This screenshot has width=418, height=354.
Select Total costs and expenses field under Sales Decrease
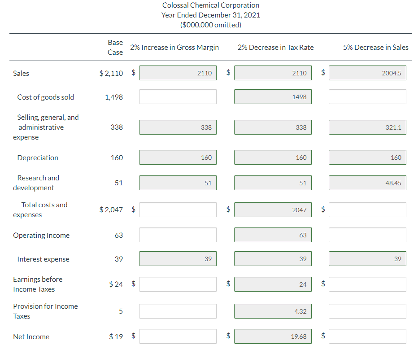coord(367,210)
